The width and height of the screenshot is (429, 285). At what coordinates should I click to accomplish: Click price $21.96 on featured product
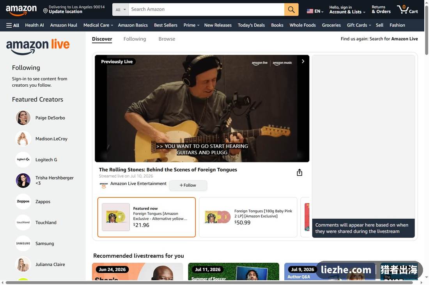[x=141, y=225]
